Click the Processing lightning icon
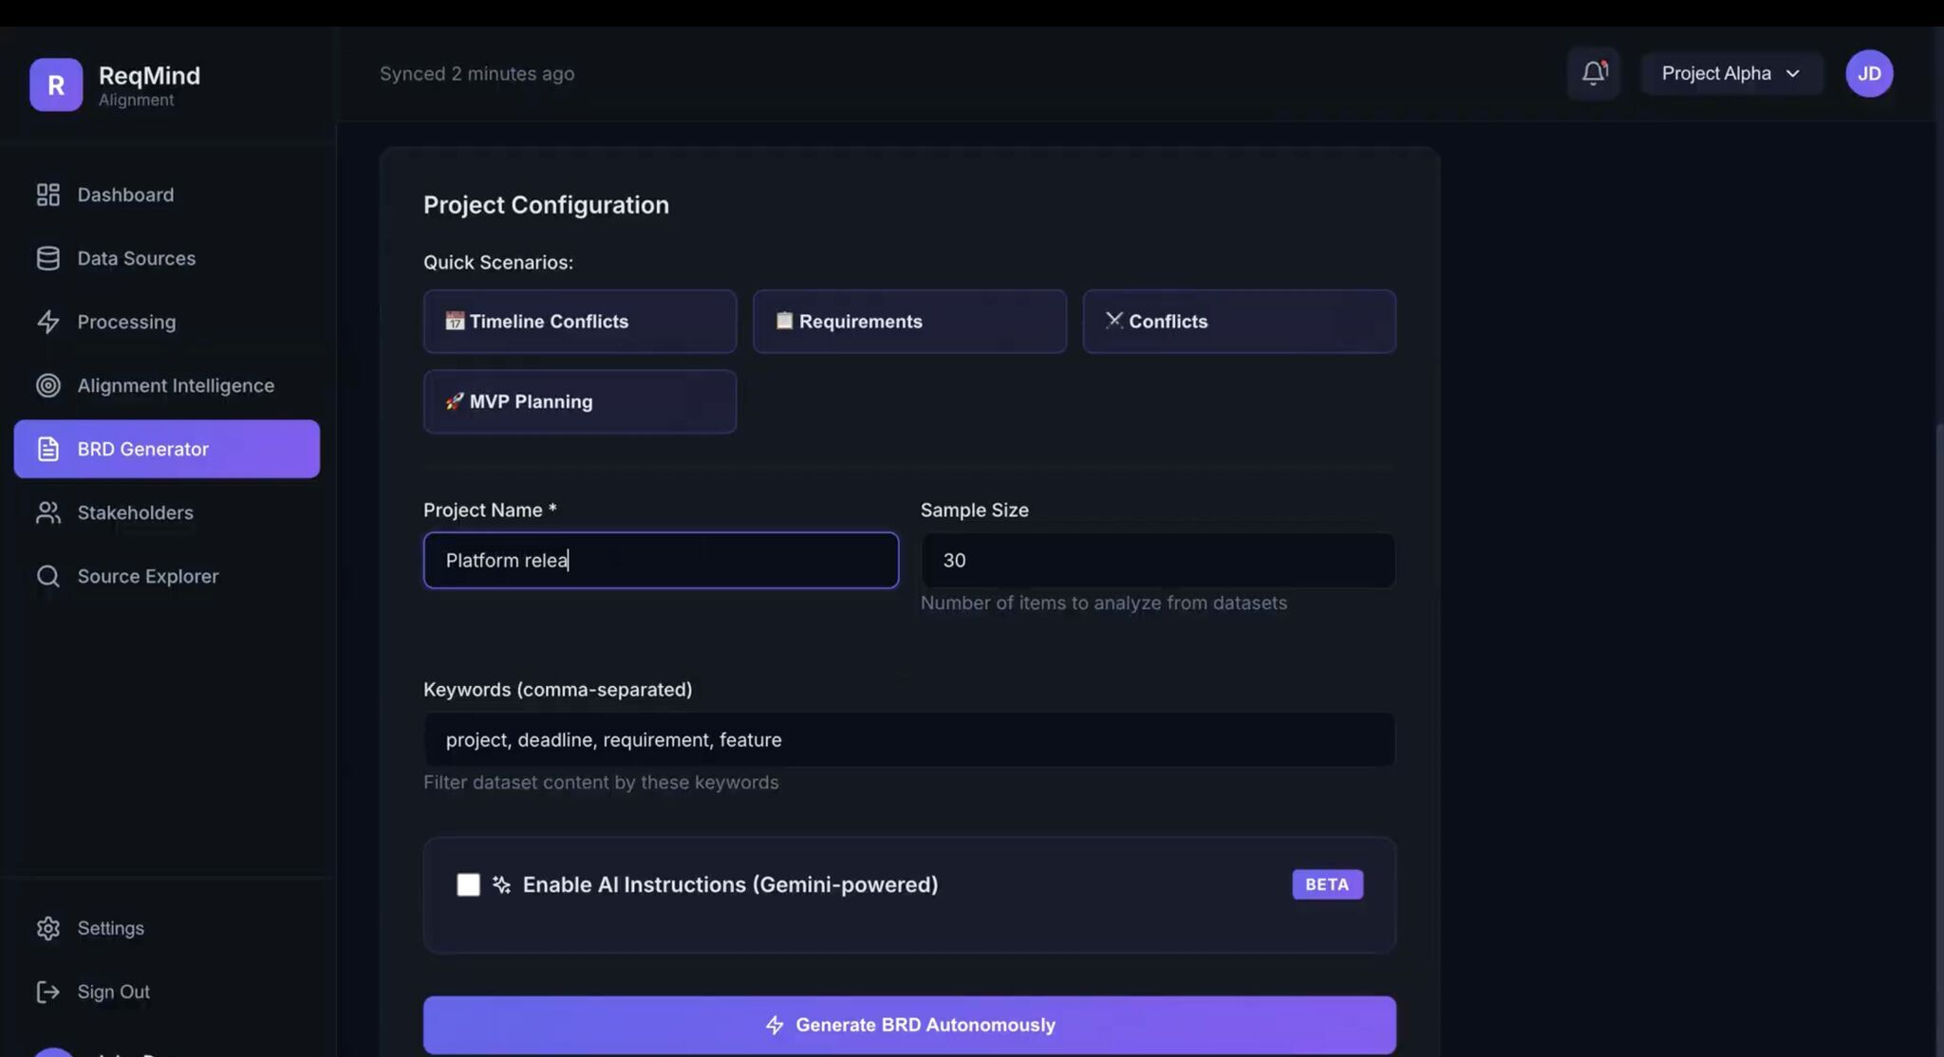 point(47,322)
